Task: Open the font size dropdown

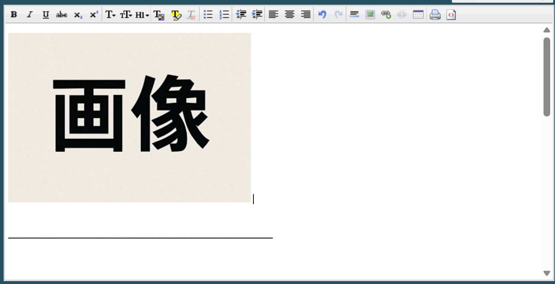Action: (126, 15)
